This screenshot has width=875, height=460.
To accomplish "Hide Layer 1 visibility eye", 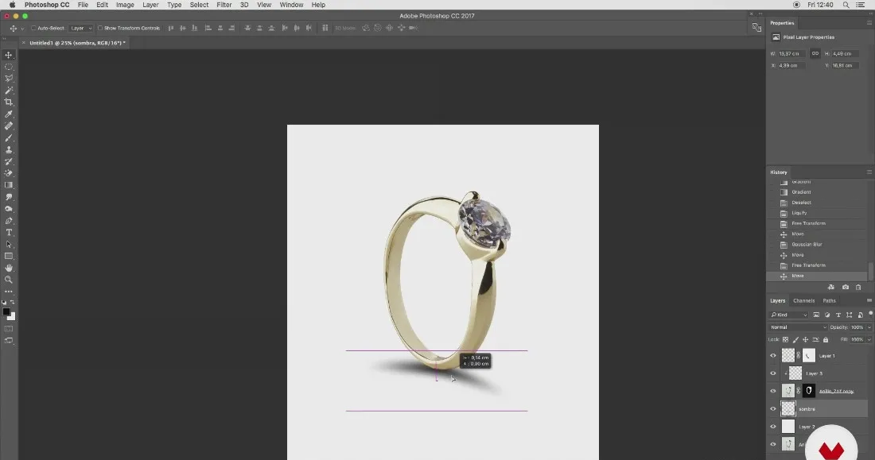I will (773, 356).
